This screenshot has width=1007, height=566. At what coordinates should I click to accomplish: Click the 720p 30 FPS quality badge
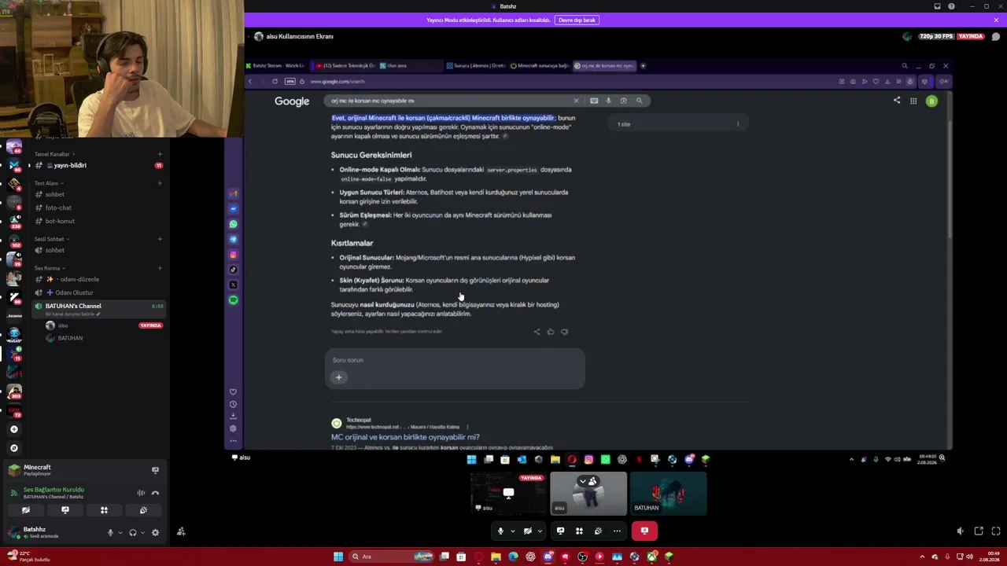936,36
